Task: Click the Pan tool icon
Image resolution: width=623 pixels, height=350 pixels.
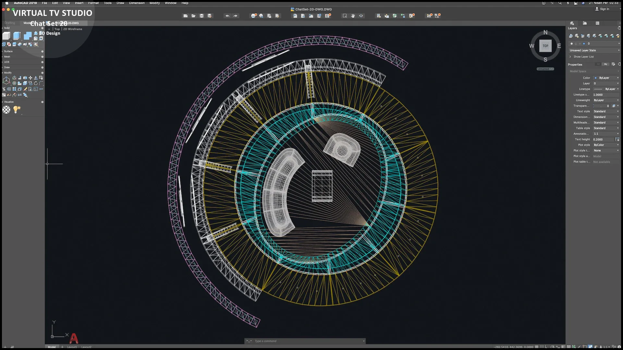Action: 353,16
